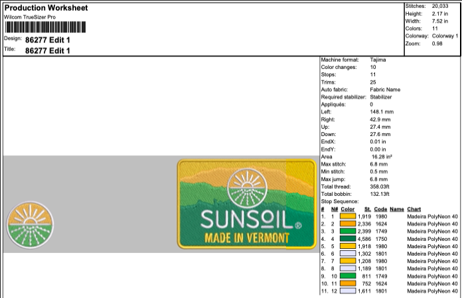Click stitch count 4,586 in stop sequence

coord(364,239)
